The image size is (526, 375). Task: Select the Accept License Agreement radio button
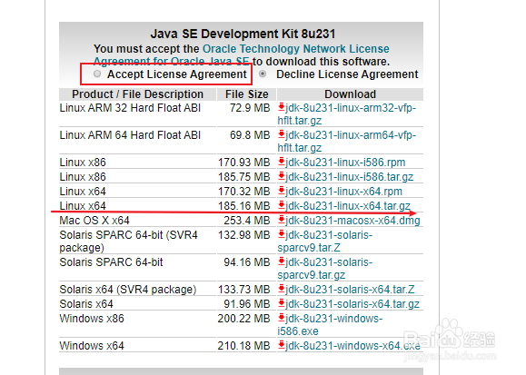click(97, 74)
